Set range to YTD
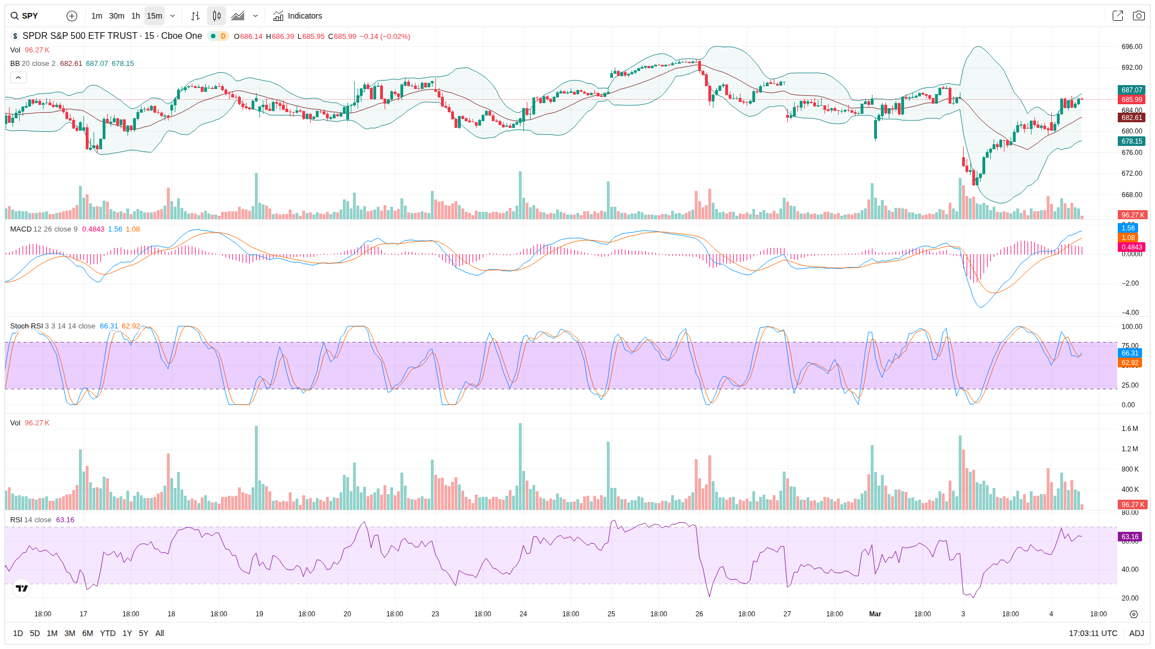Image resolution: width=1155 pixels, height=649 pixels. 108,633
